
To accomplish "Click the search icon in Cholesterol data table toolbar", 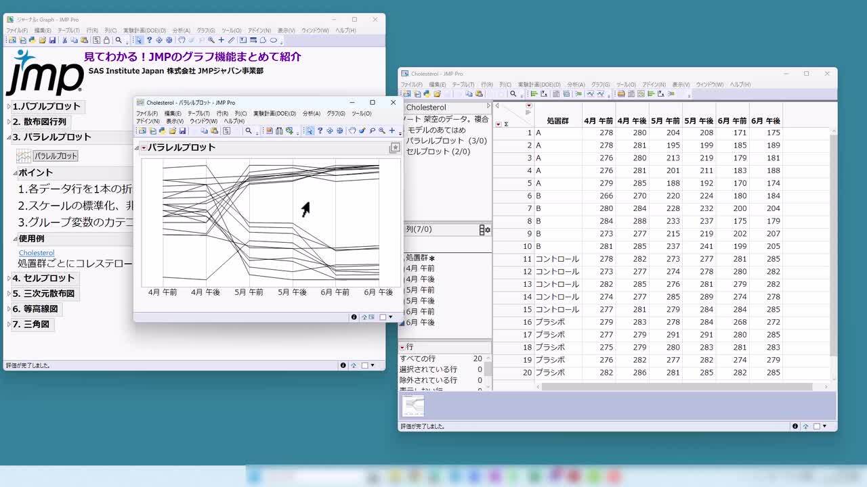I will tap(513, 93).
